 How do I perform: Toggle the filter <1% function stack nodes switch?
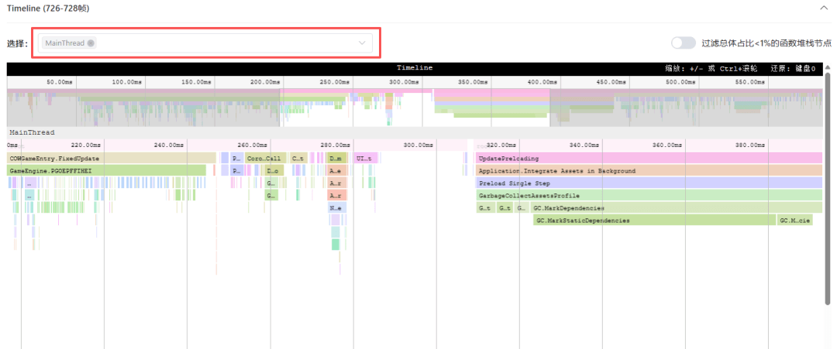click(684, 43)
